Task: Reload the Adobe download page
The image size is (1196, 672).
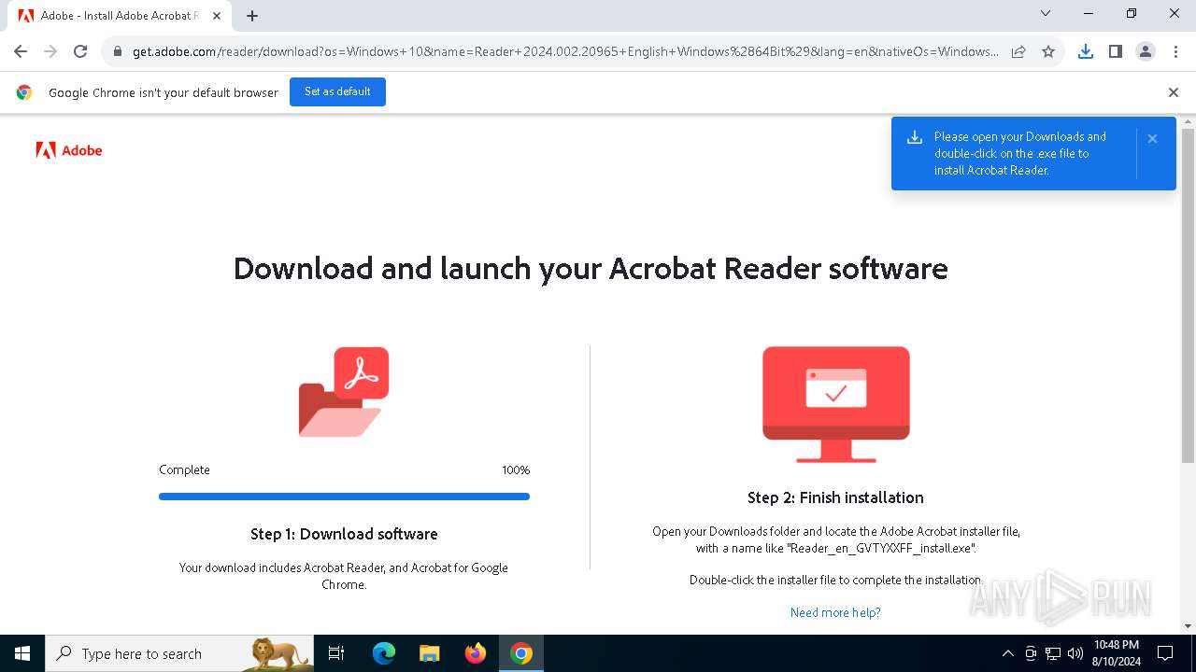Action: point(80,51)
